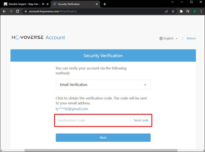The height and width of the screenshot is (152, 205).
Task: Open the Chrome three-dot menu
Action: 201,11
